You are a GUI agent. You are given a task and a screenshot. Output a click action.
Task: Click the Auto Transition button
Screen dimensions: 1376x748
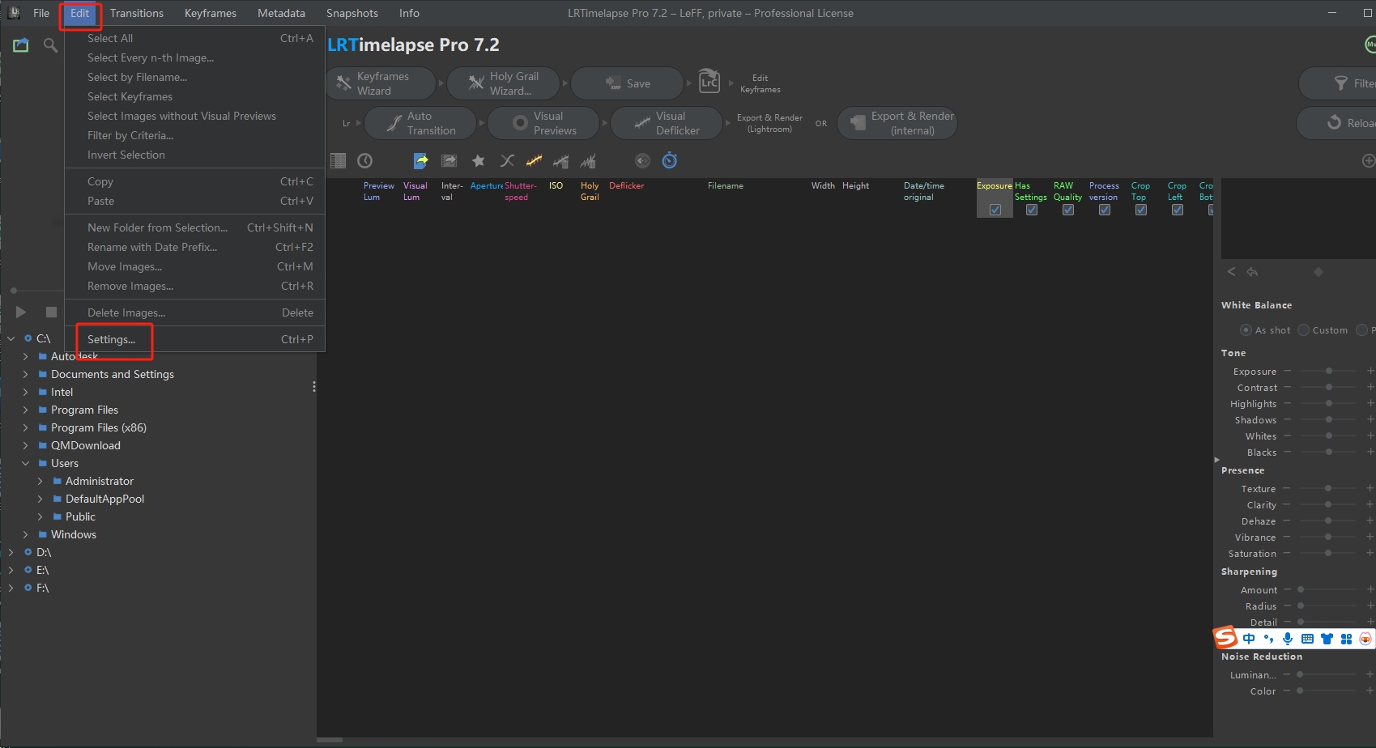pyautogui.click(x=421, y=123)
